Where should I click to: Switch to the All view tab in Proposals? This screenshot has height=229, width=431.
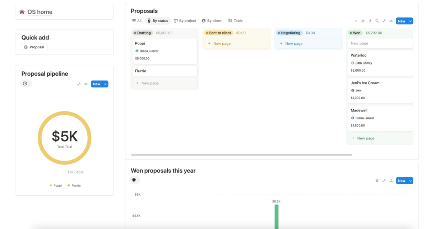pyautogui.click(x=136, y=21)
